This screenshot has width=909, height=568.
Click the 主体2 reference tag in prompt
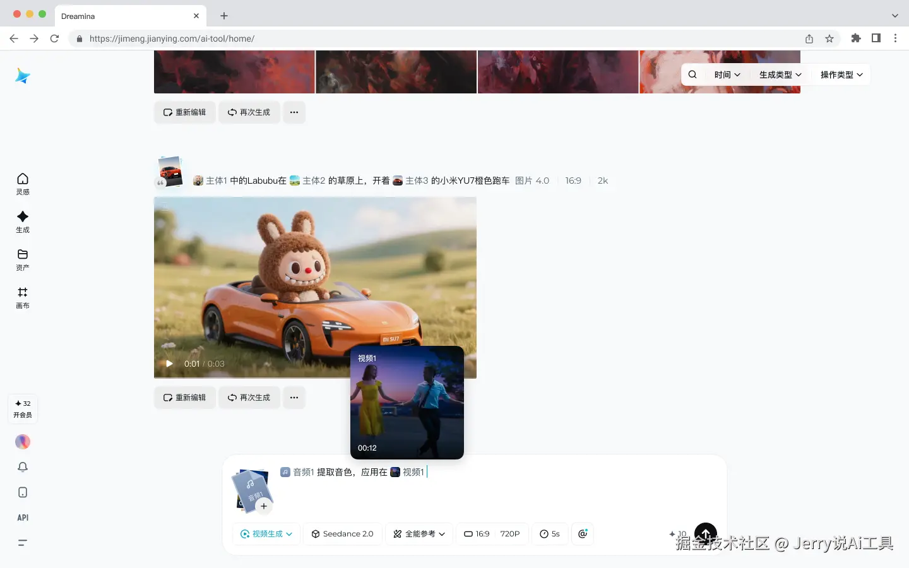307,180
